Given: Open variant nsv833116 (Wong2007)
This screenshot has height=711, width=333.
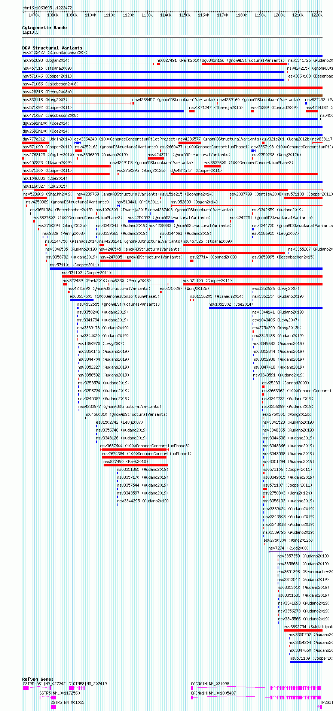Looking at the screenshot, I should [x=45, y=100].
